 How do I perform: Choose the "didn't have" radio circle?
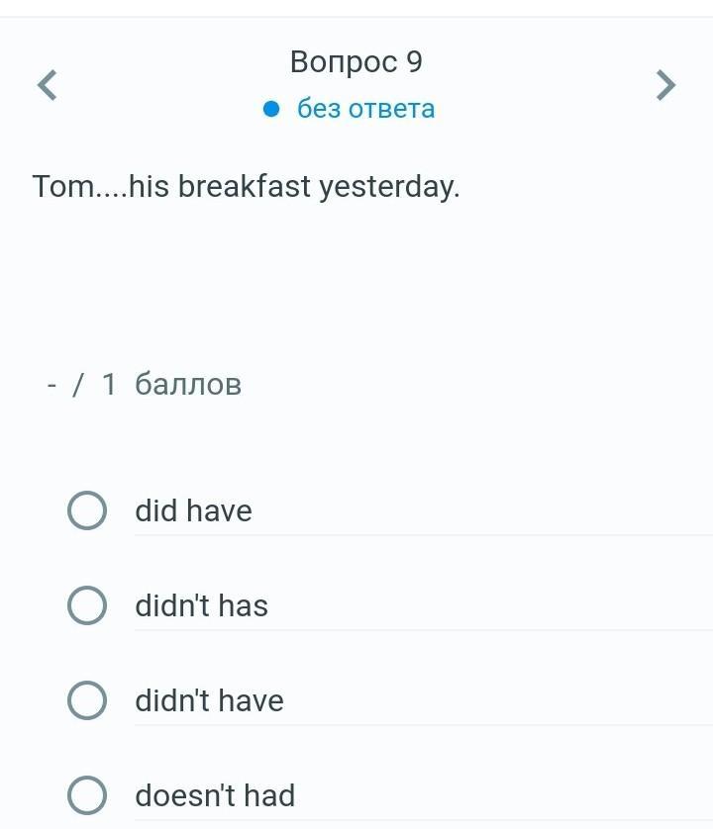point(87,700)
